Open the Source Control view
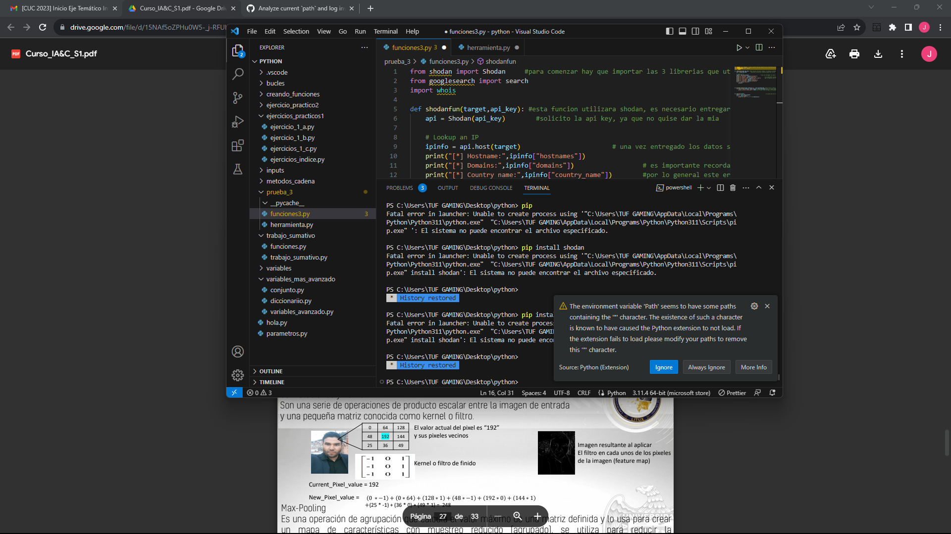The width and height of the screenshot is (951, 534). (x=238, y=98)
